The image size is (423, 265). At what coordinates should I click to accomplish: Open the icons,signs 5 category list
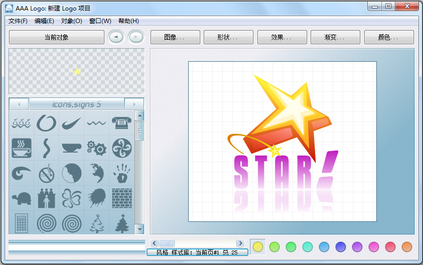click(x=76, y=104)
